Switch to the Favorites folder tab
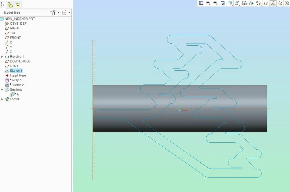290x192 pixels. click(18, 5)
